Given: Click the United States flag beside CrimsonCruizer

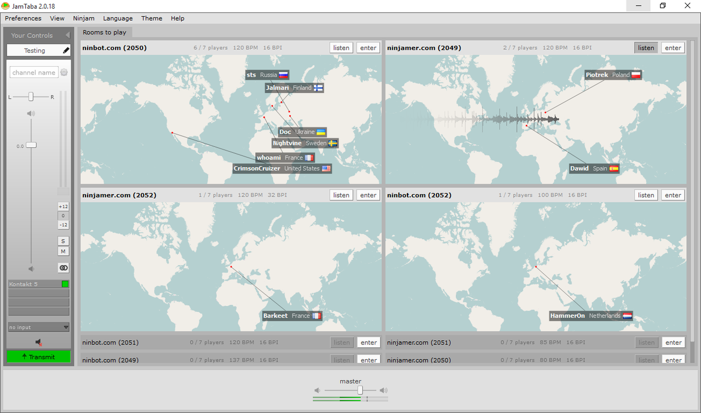Looking at the screenshot, I should tap(326, 169).
